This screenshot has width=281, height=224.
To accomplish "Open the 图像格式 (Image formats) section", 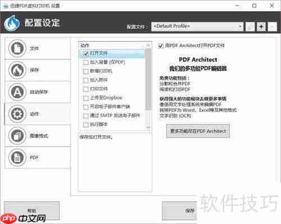I will [x=38, y=136].
